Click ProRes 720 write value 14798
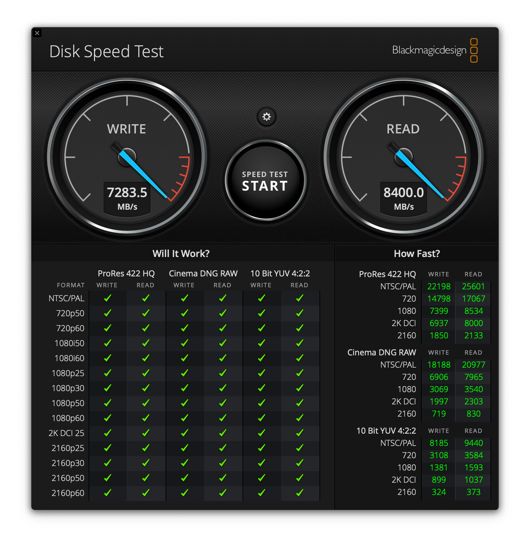Screen dimensions: 530x546 [439, 299]
